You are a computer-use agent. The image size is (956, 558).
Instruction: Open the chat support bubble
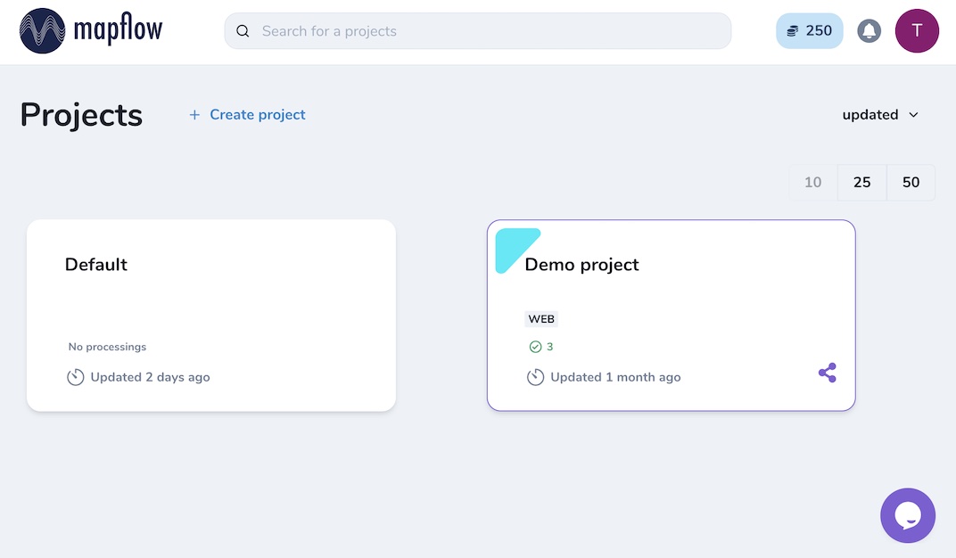click(907, 515)
